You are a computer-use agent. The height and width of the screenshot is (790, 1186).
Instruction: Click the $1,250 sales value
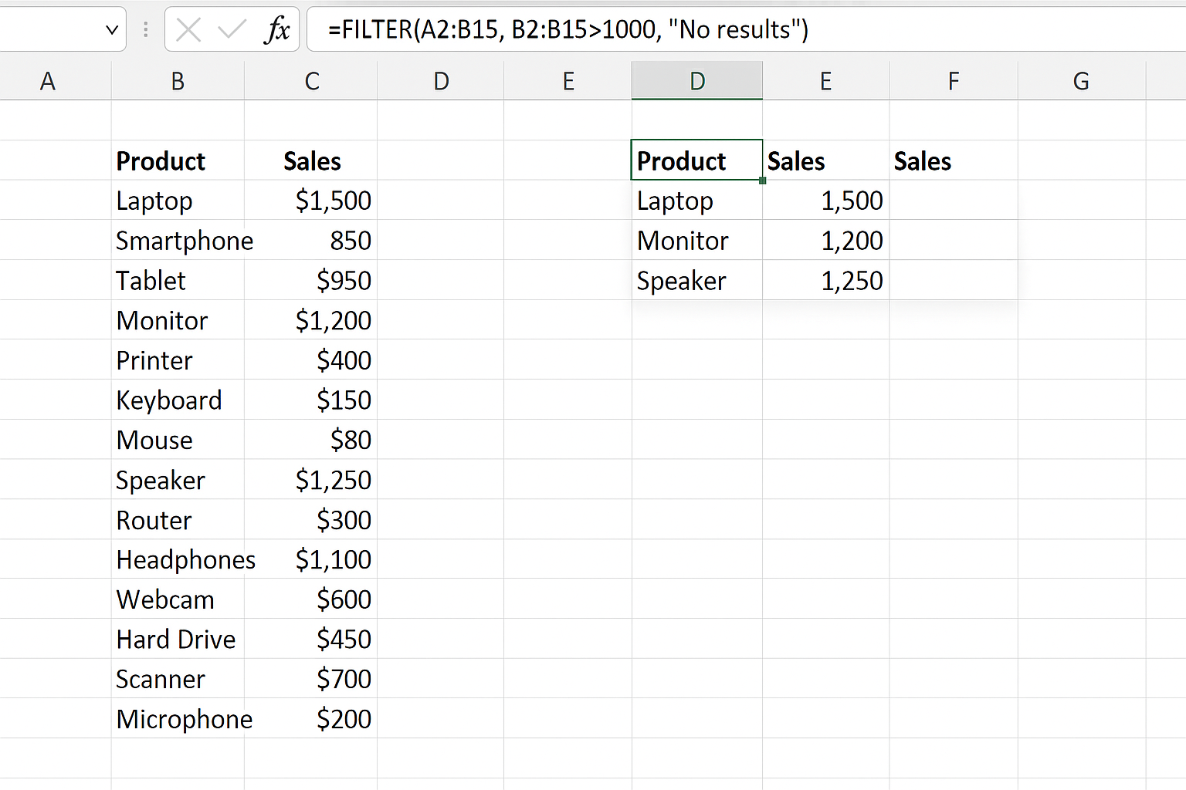333,480
